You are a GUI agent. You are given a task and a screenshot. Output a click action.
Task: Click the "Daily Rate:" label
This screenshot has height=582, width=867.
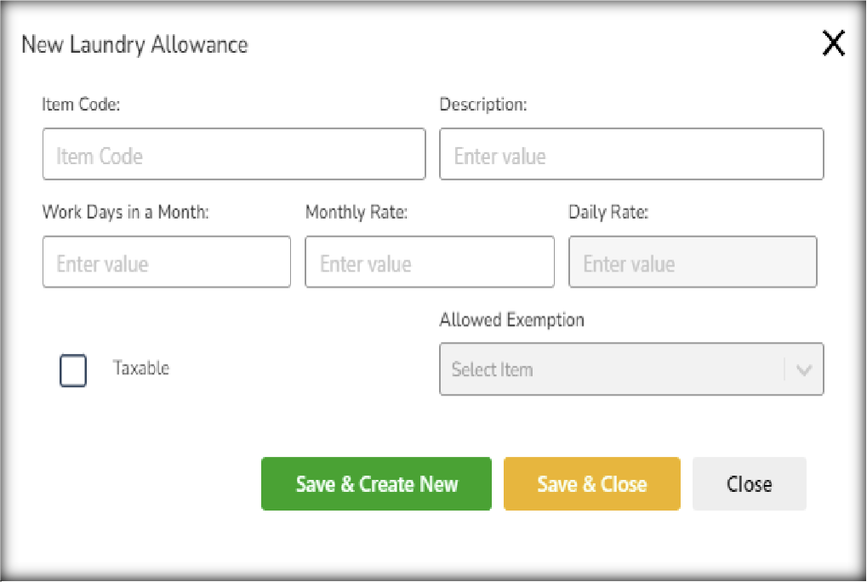click(608, 213)
